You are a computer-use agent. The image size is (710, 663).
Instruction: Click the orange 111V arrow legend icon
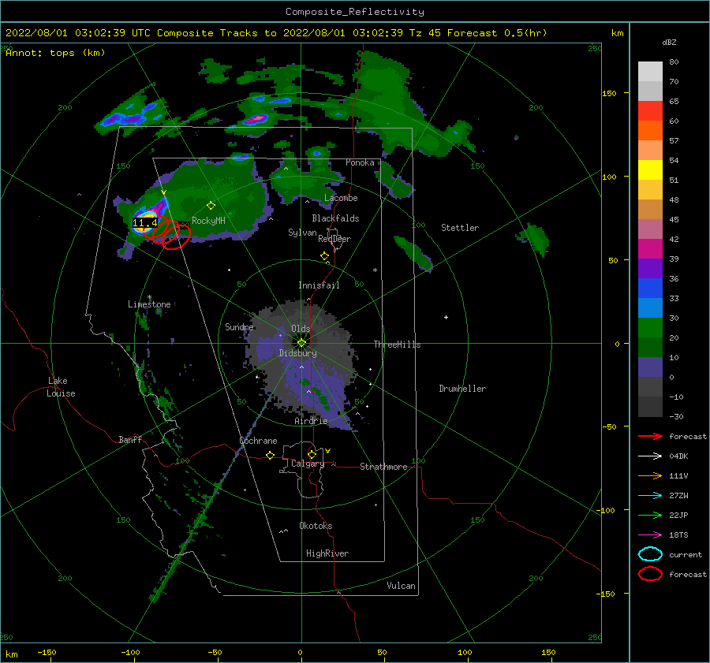[x=650, y=475]
